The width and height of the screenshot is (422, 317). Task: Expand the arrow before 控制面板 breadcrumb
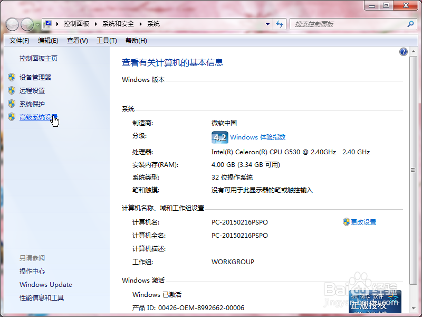[57, 24]
